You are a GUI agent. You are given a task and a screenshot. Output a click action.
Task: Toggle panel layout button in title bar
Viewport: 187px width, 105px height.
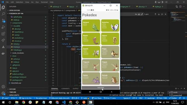click(x=159, y=2)
